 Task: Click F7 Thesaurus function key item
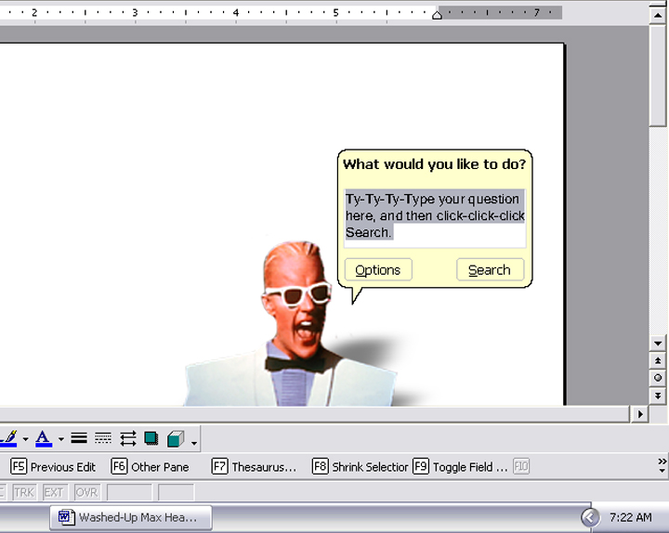pyautogui.click(x=254, y=467)
